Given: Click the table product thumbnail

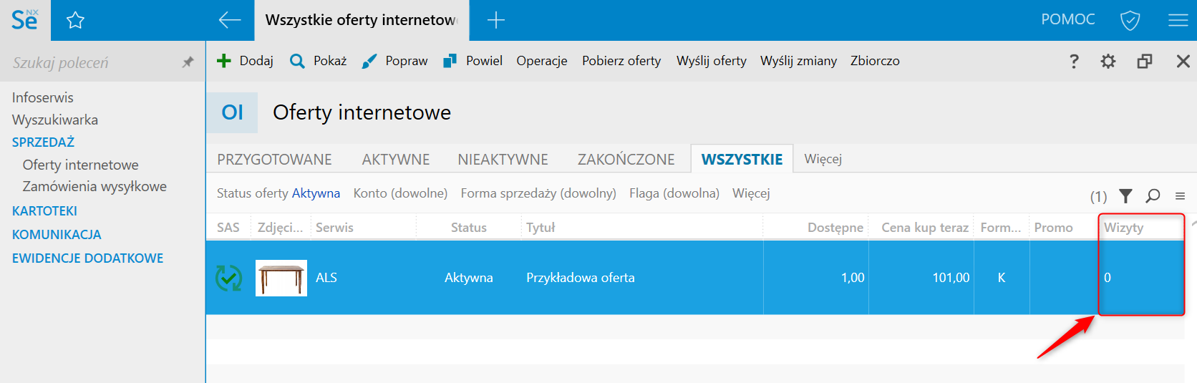Looking at the screenshot, I should (281, 278).
